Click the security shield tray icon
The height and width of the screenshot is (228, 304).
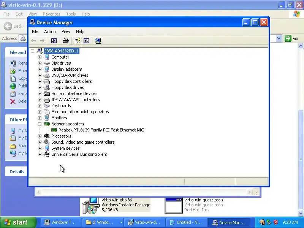275,222
